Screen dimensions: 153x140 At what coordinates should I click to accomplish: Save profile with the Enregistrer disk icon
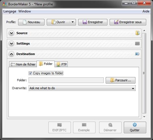pos(85,22)
